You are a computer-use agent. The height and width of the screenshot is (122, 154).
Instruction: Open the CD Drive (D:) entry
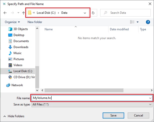[x=24, y=77]
